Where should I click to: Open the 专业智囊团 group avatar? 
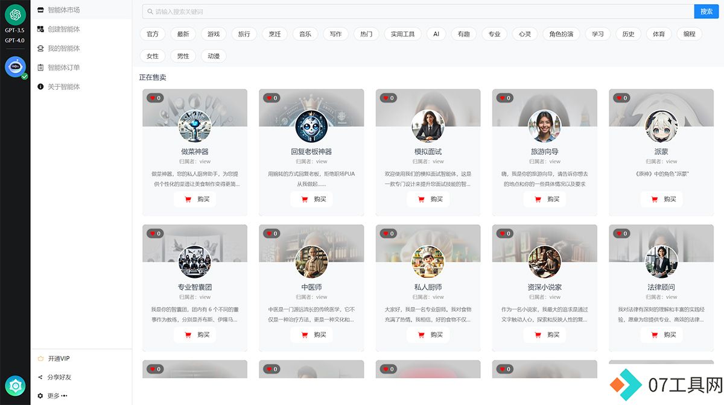(x=195, y=262)
